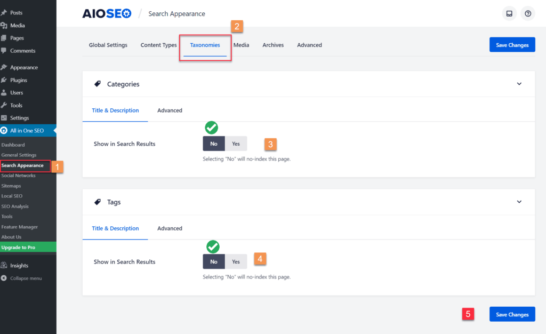The width and height of the screenshot is (546, 334).
Task: Open the Global Settings tab
Action: pos(108,45)
